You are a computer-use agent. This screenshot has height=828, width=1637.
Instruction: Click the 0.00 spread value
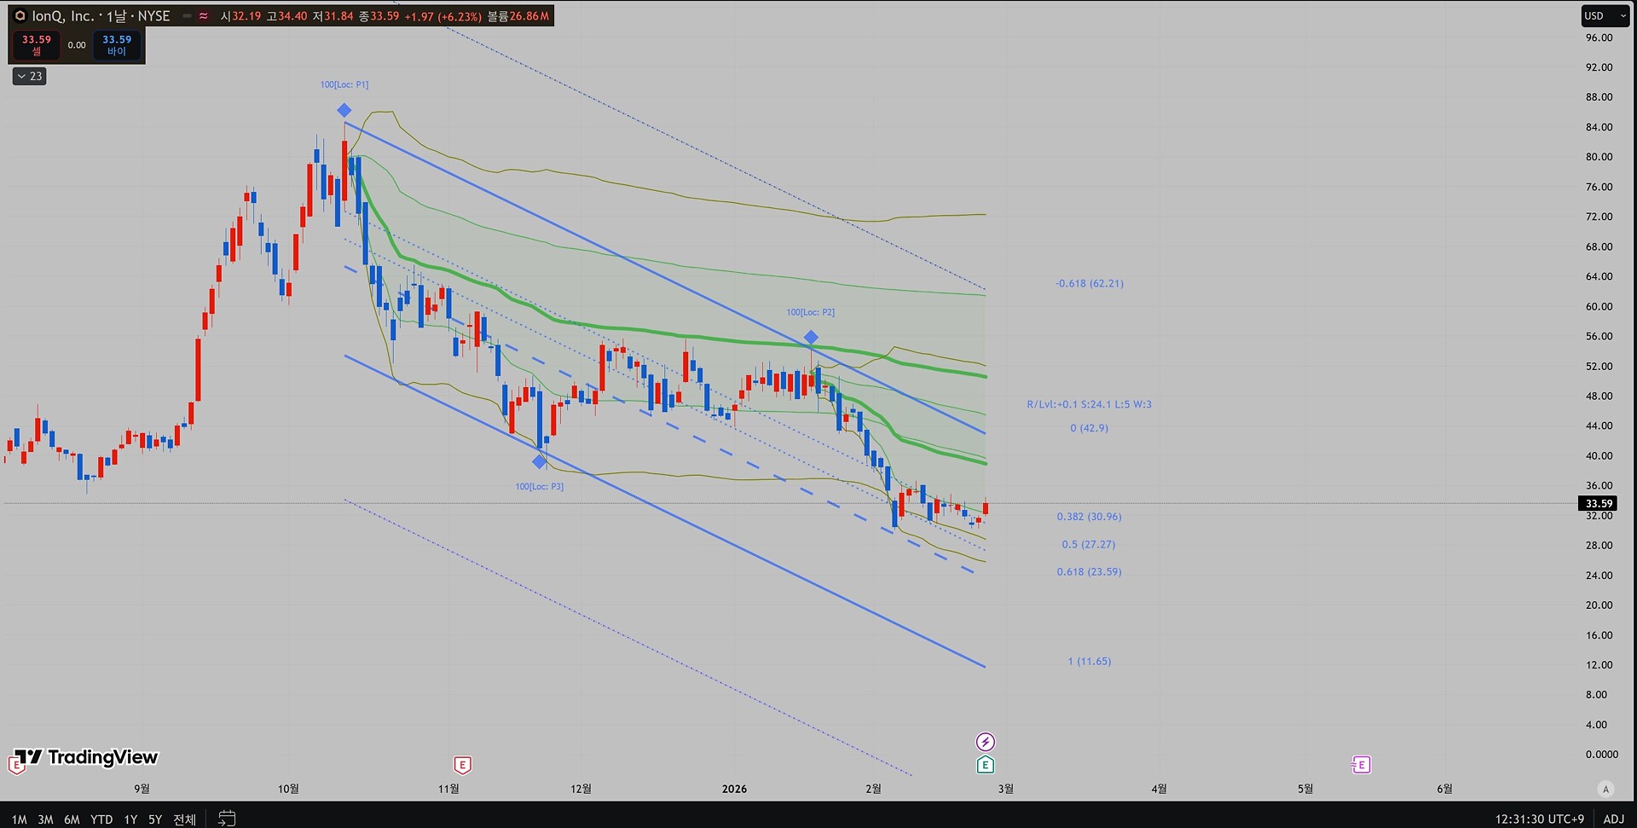pyautogui.click(x=77, y=45)
